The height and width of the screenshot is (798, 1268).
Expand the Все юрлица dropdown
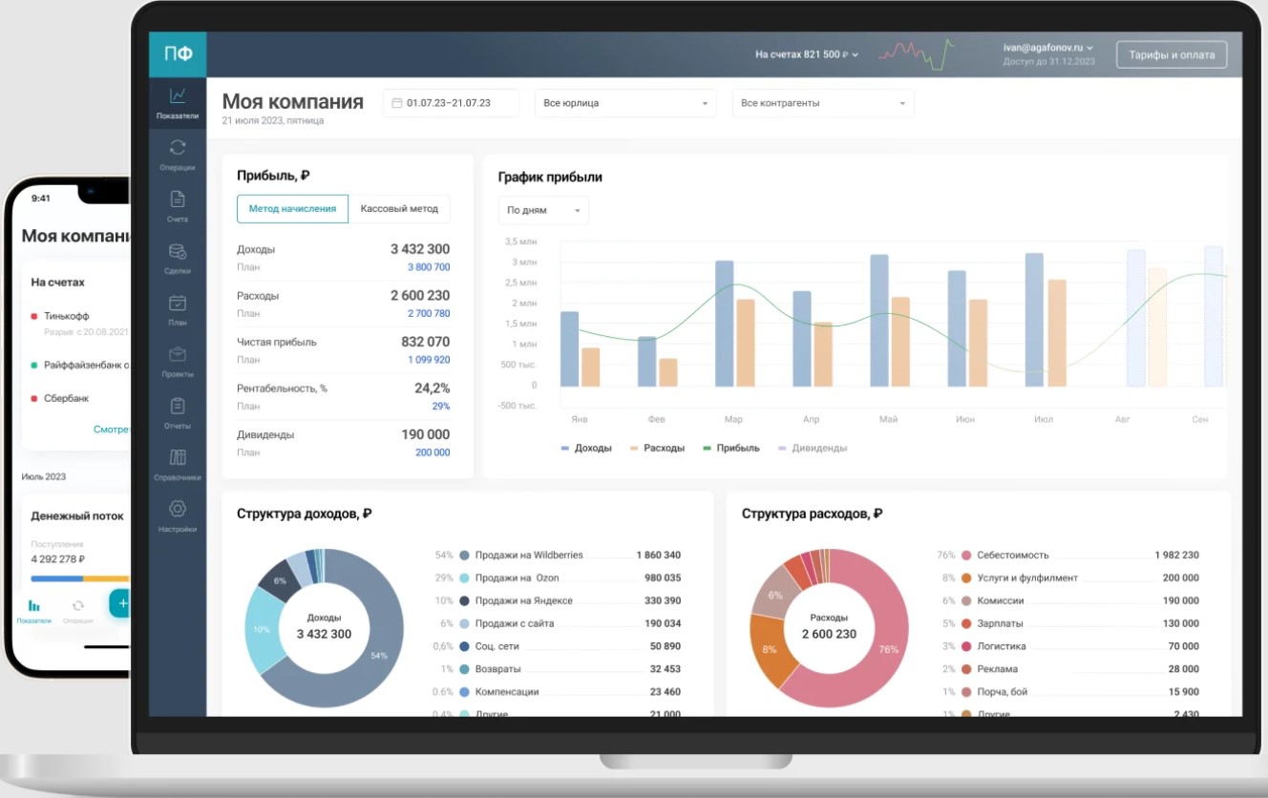(625, 103)
